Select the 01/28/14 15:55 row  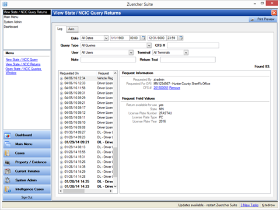86,152
